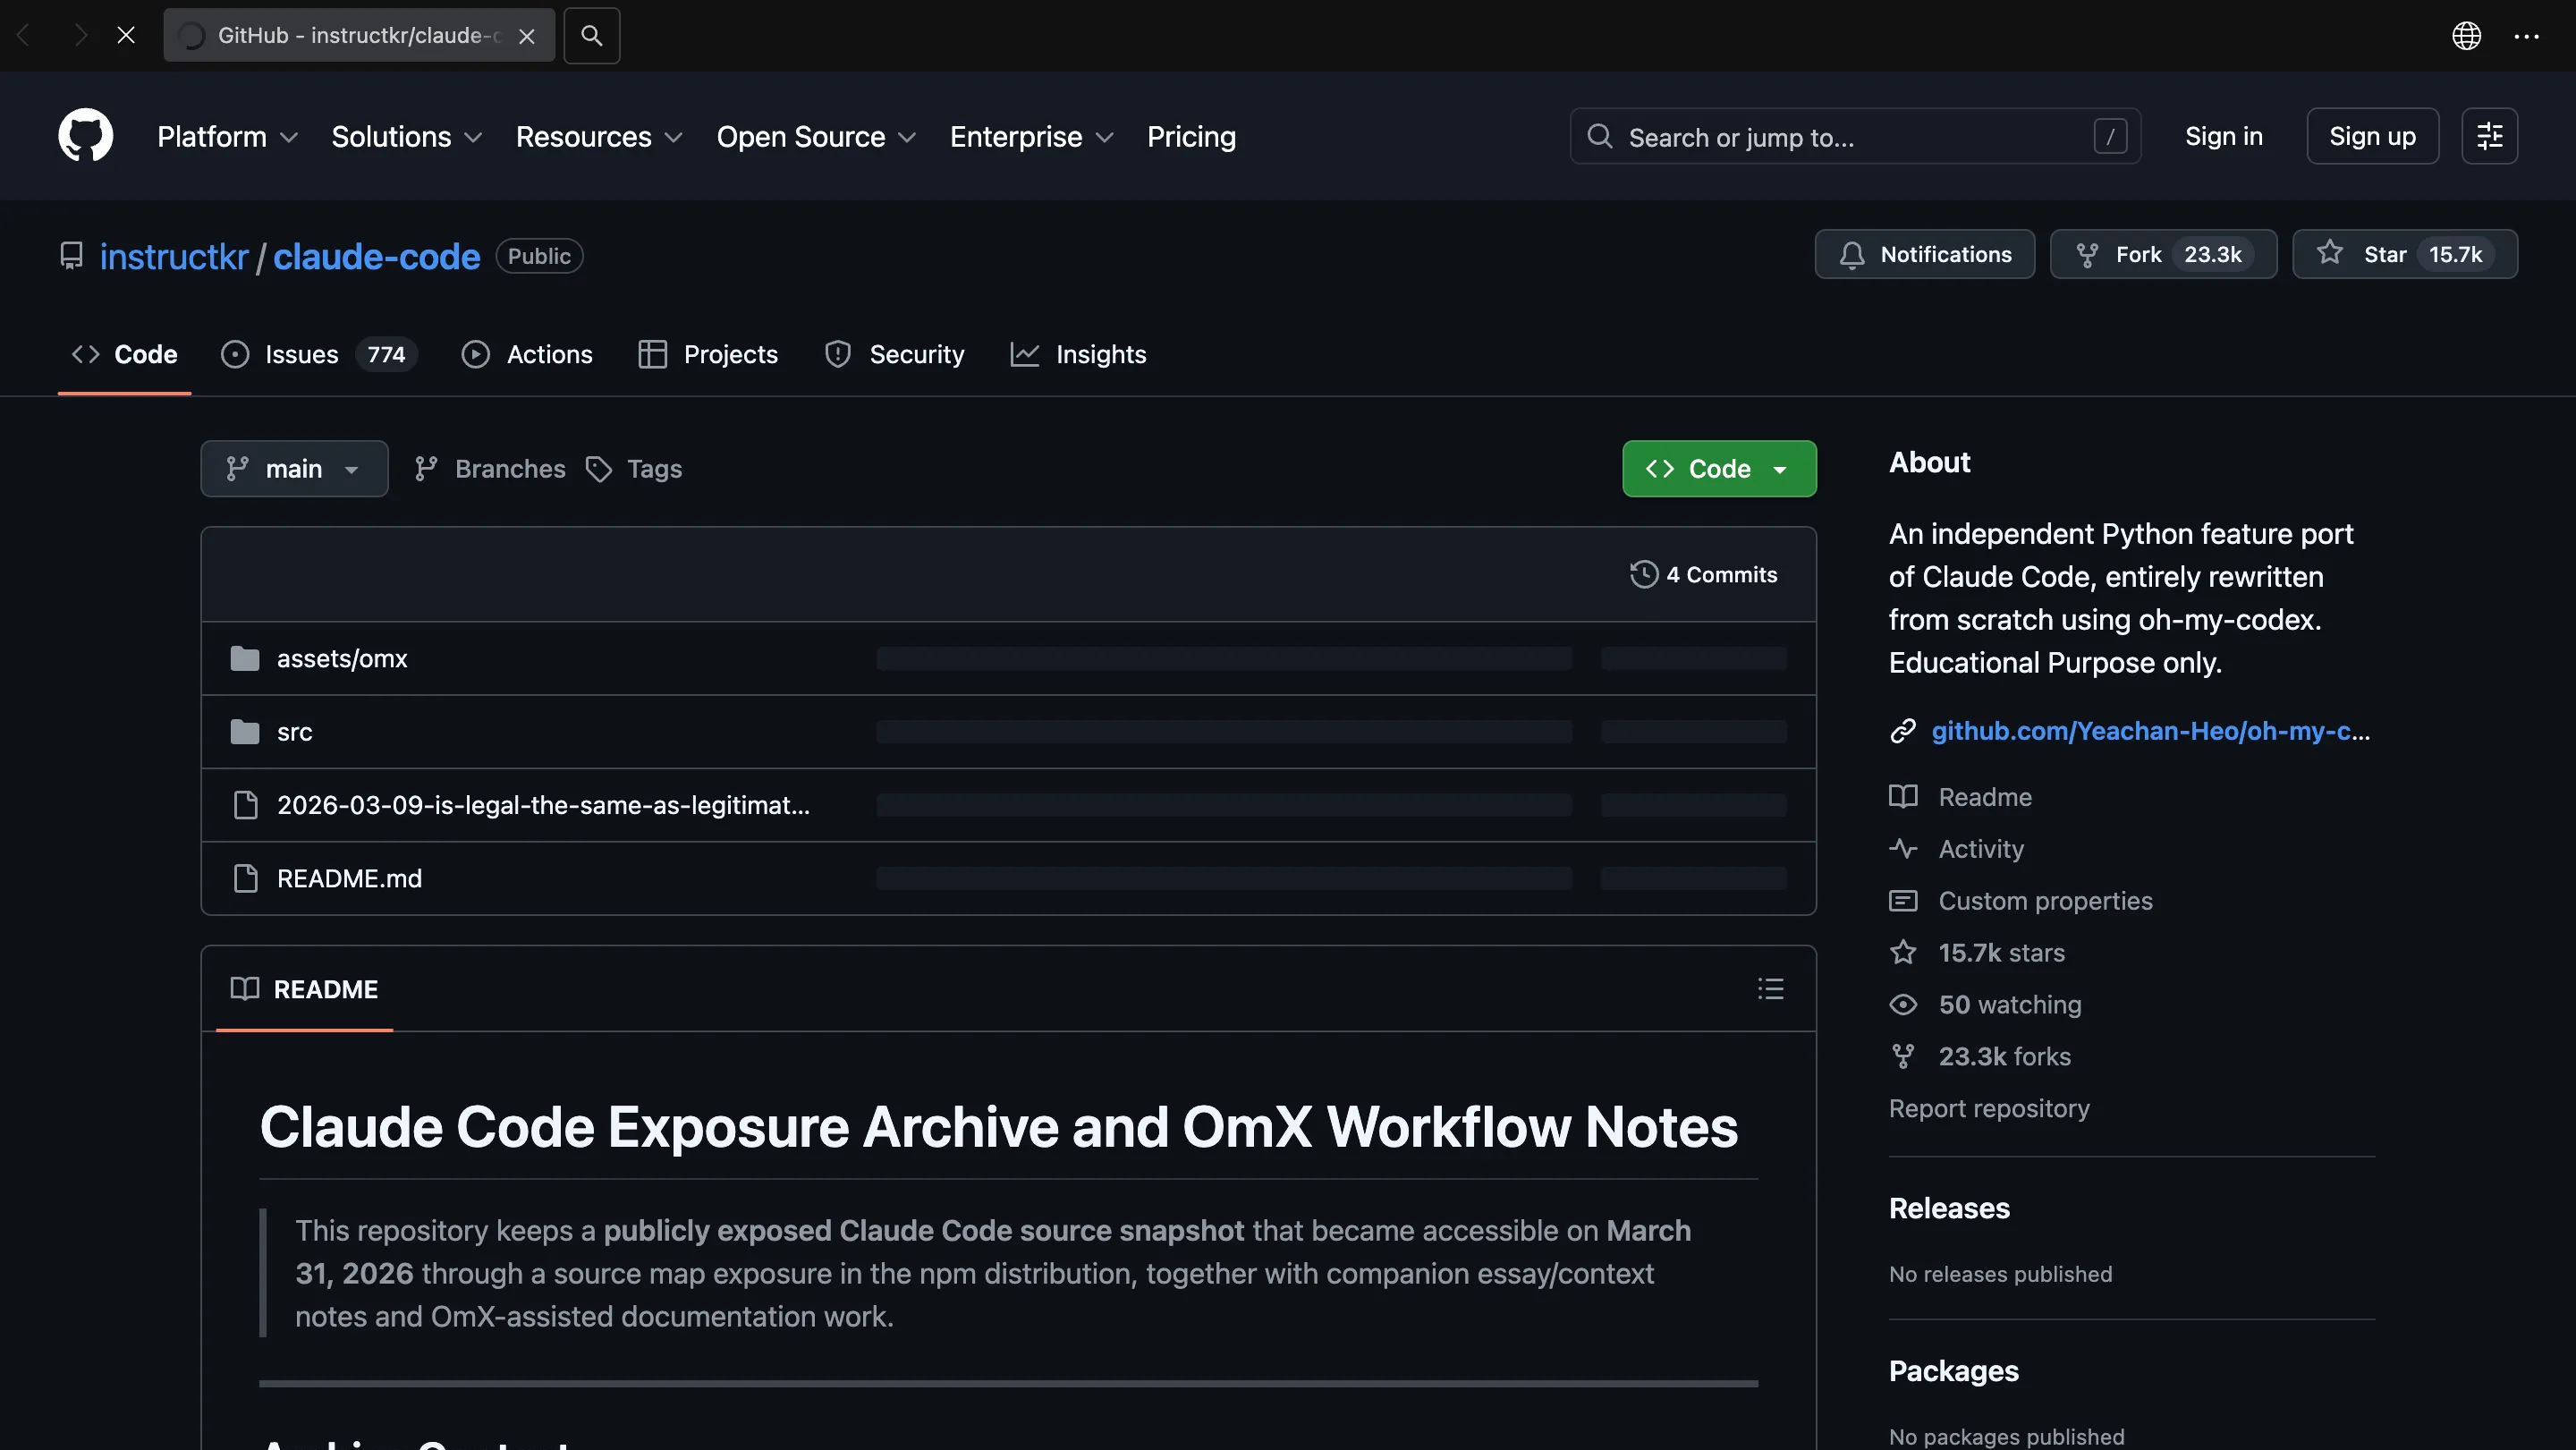Screen dimensions: 2576x1450
Task: Focus the Search or jump to field
Action: point(1855,136)
